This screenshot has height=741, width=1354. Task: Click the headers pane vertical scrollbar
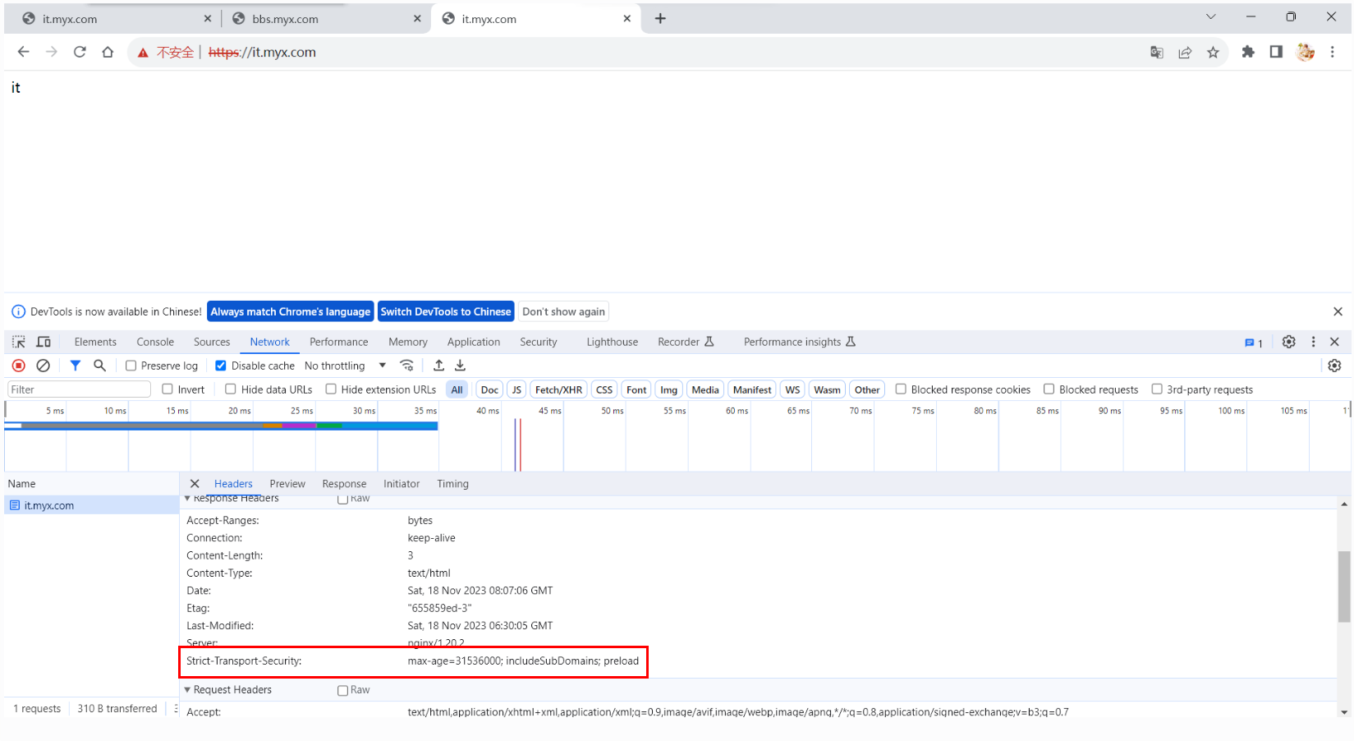tap(1343, 587)
